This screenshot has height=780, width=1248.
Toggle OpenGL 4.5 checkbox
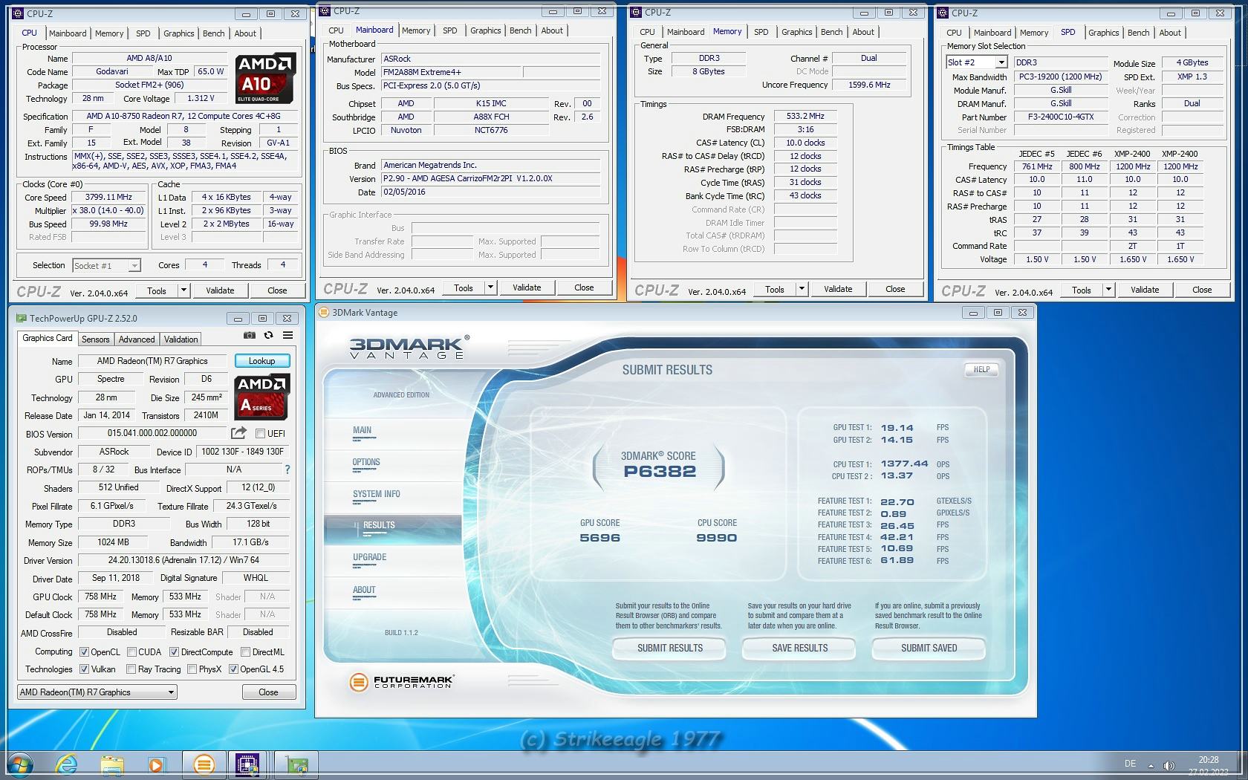[233, 669]
